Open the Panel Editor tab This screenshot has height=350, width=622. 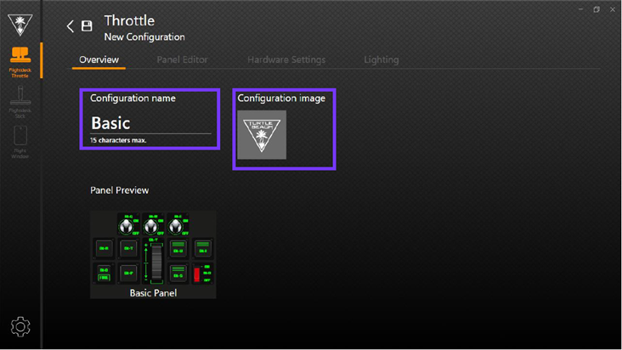[x=182, y=59]
